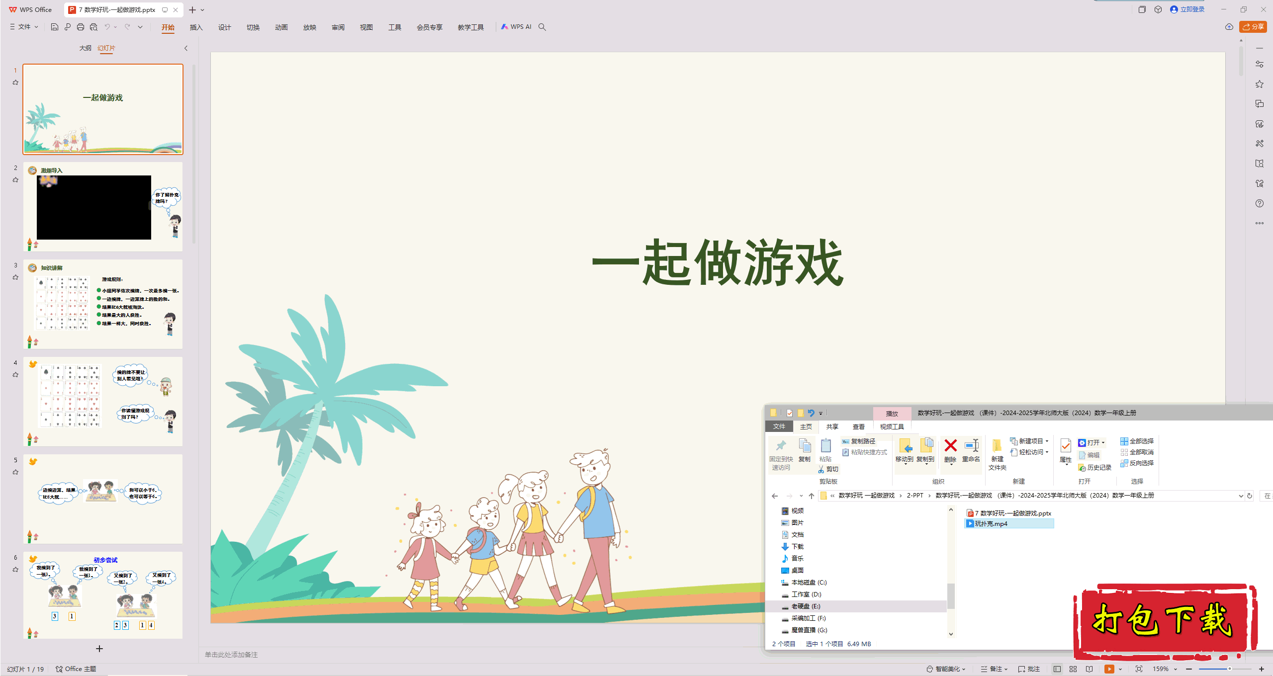Viewport: 1273px width, 676px height.
Task: Click 新建文件夹 in Explorer ribbon
Action: pos(997,455)
